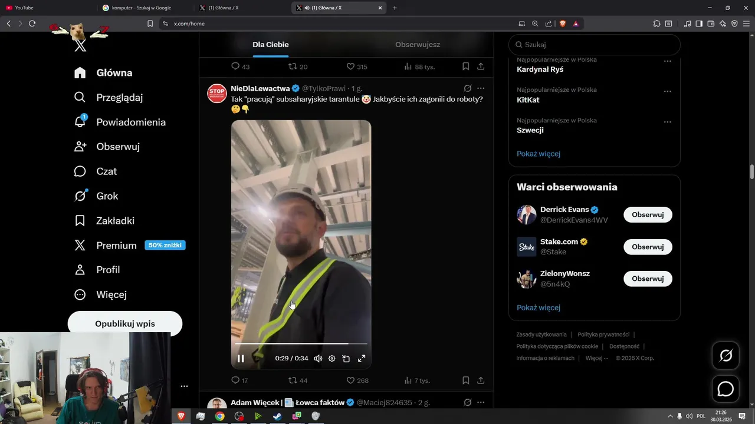Follow ZielonyWonsz
Screen dimensions: 755x424
[x=648, y=279]
